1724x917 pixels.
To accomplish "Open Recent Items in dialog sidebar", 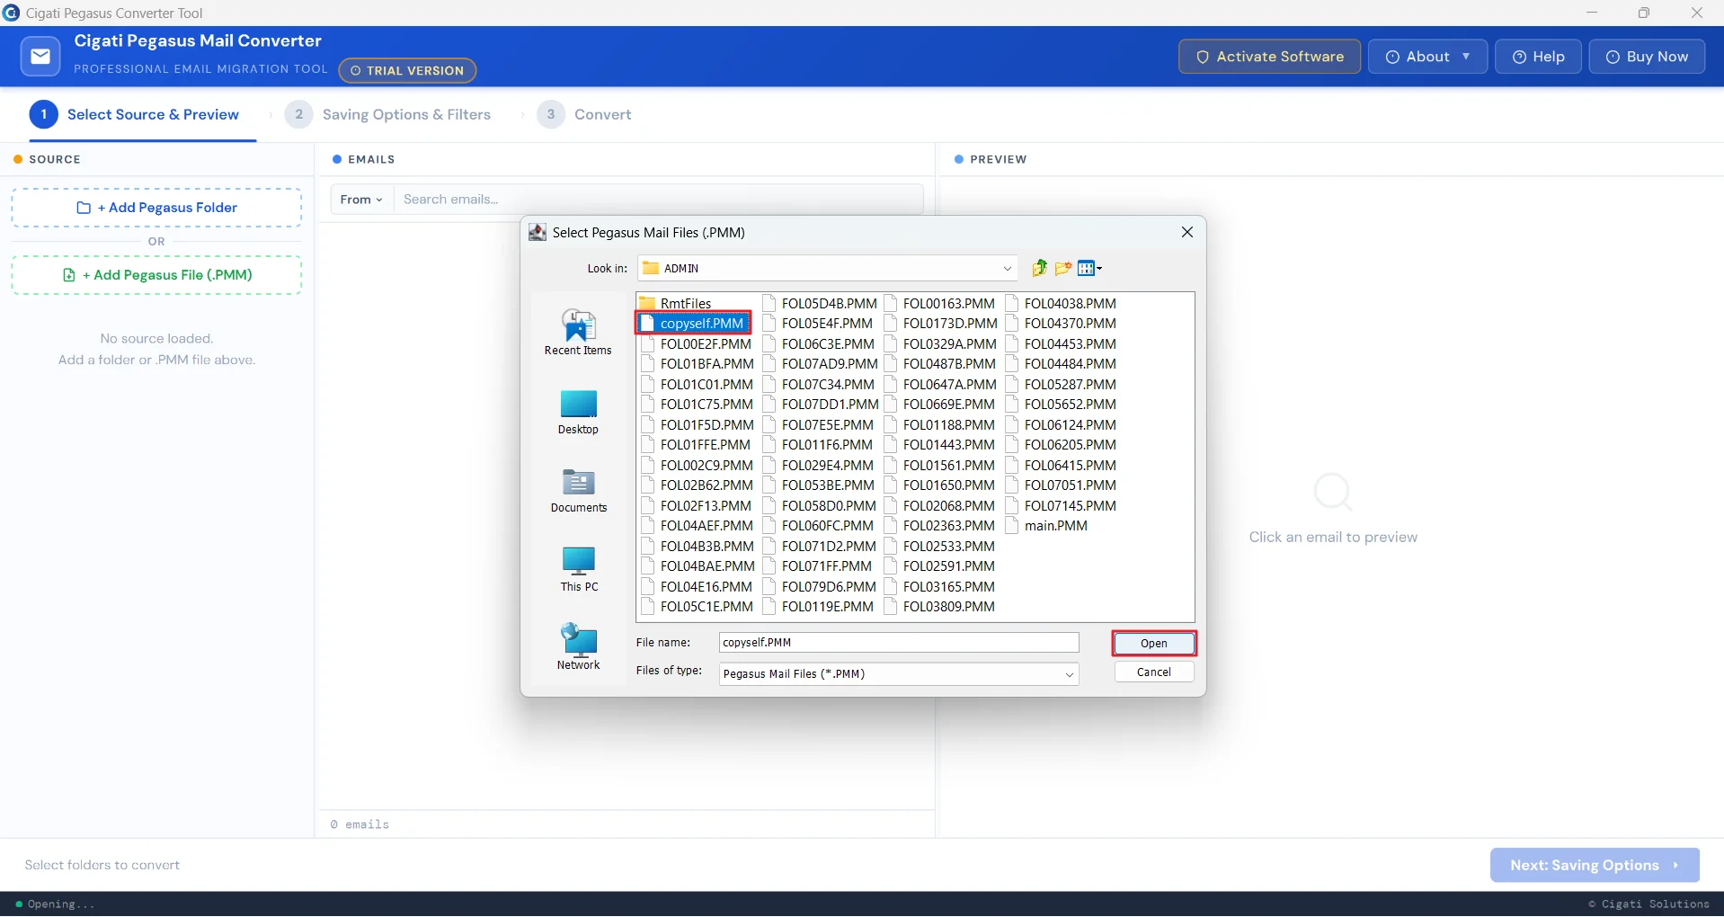I will pyautogui.click(x=578, y=332).
